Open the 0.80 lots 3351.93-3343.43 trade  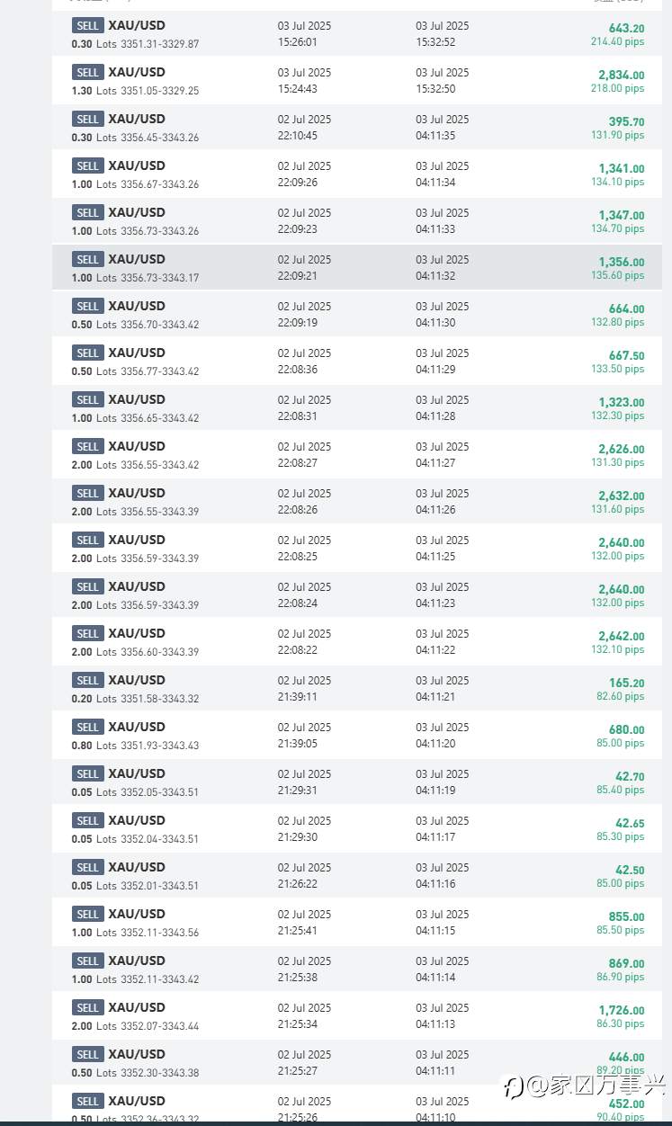click(357, 735)
